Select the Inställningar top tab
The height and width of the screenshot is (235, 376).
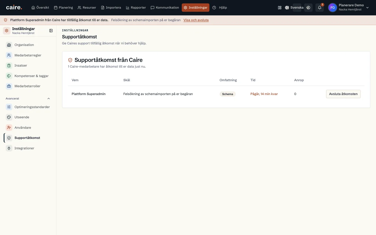click(x=196, y=8)
